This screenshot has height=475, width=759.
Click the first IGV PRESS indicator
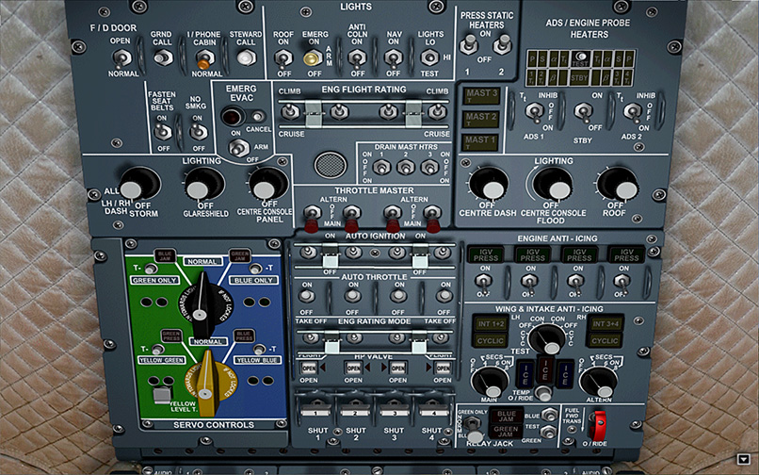(485, 254)
